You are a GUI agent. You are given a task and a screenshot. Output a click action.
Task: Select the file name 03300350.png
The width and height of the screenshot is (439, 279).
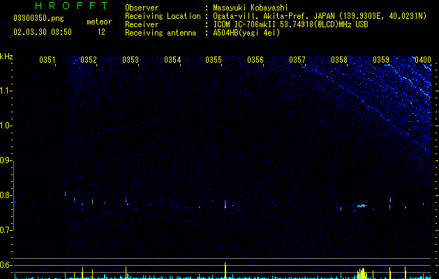[38, 18]
